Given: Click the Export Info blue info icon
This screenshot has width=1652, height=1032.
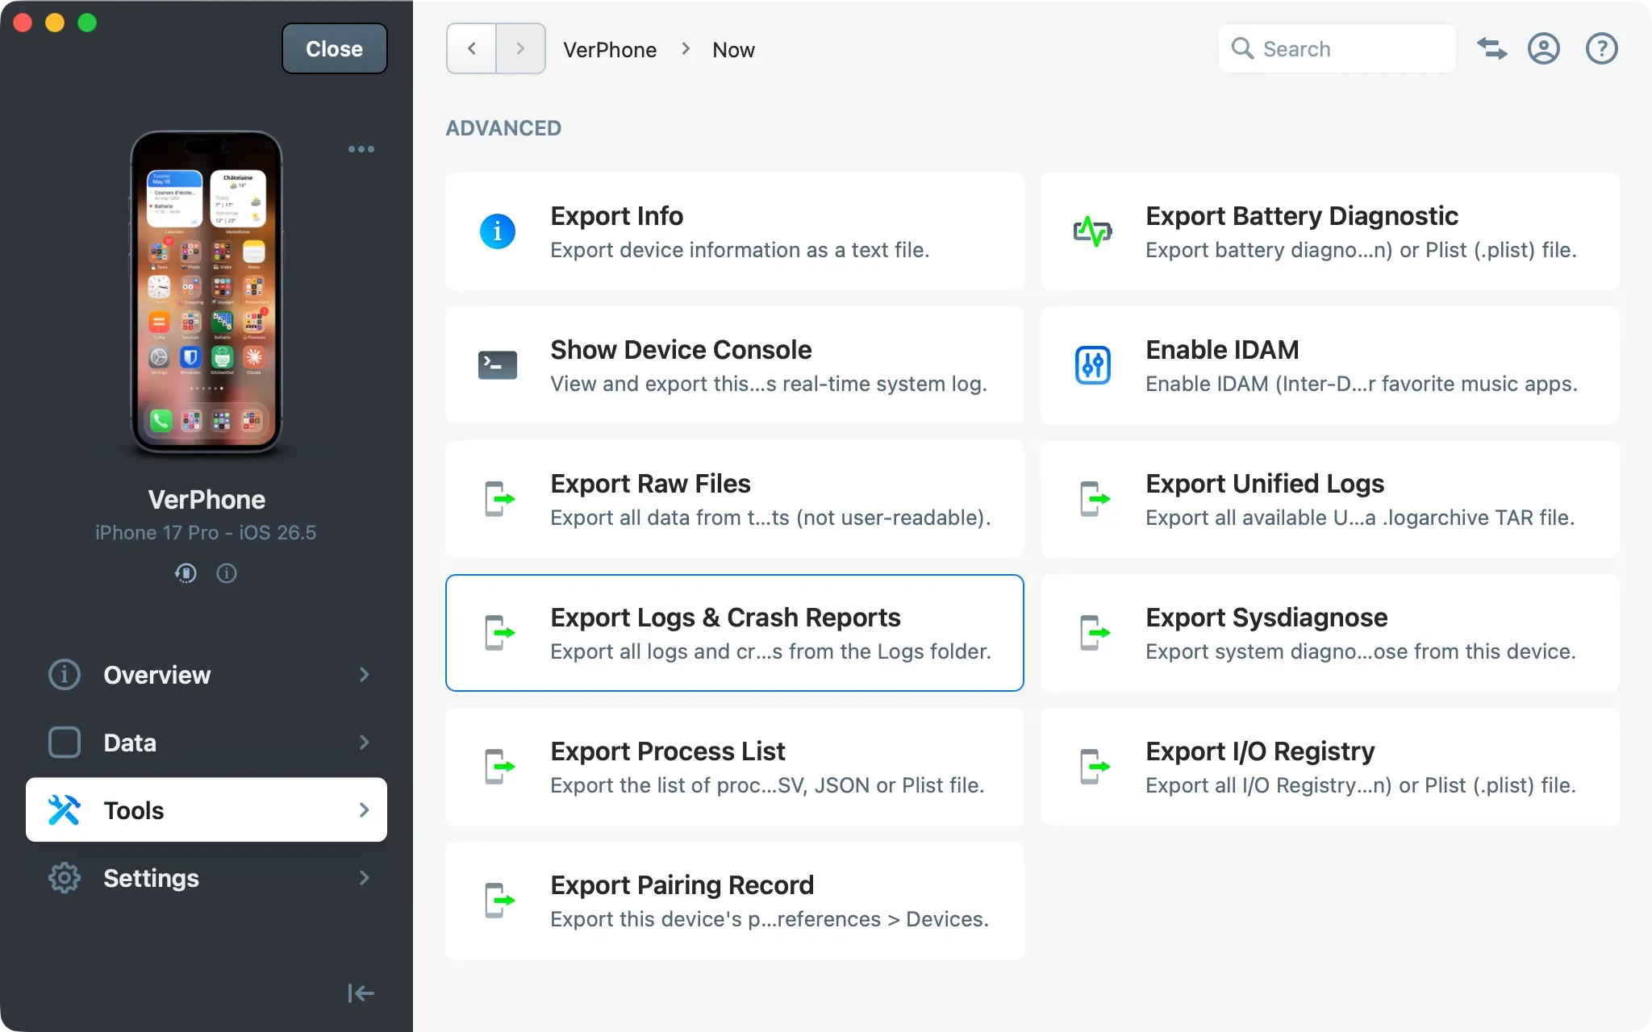Looking at the screenshot, I should click(x=498, y=232).
